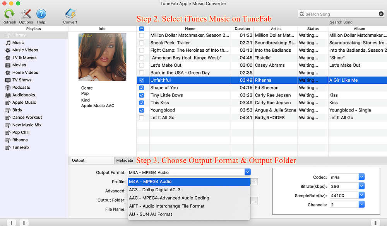The width and height of the screenshot is (387, 226).
Task: Toggle the select-all checkbox in header
Action: (142, 29)
